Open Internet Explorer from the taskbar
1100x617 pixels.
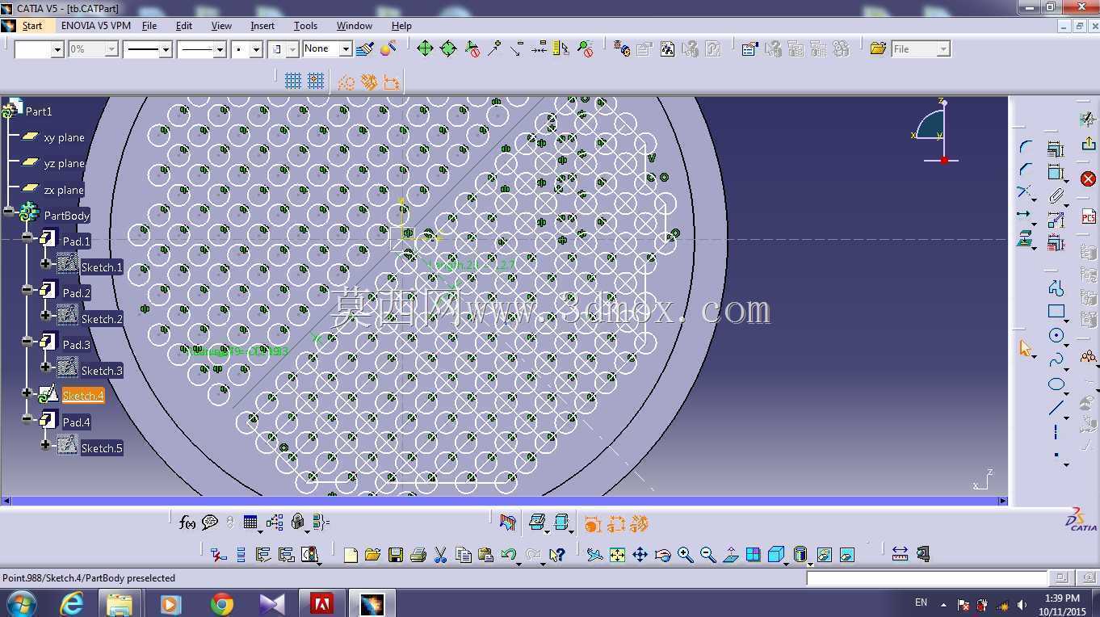pos(73,603)
